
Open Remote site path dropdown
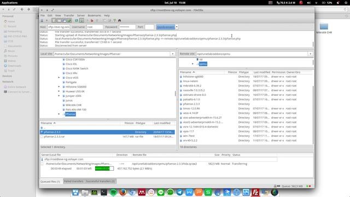310,54
